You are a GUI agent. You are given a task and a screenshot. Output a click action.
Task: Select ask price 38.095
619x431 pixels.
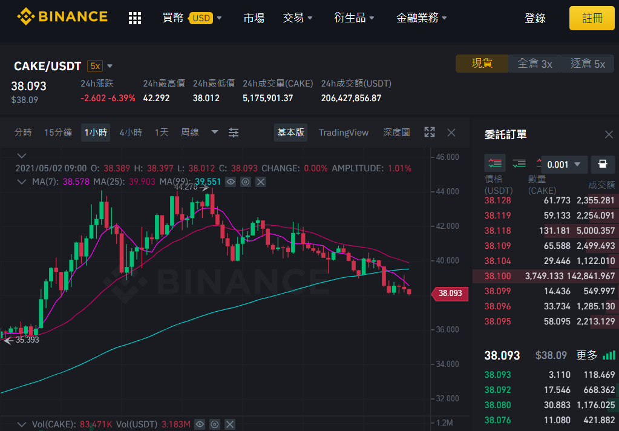[498, 321]
